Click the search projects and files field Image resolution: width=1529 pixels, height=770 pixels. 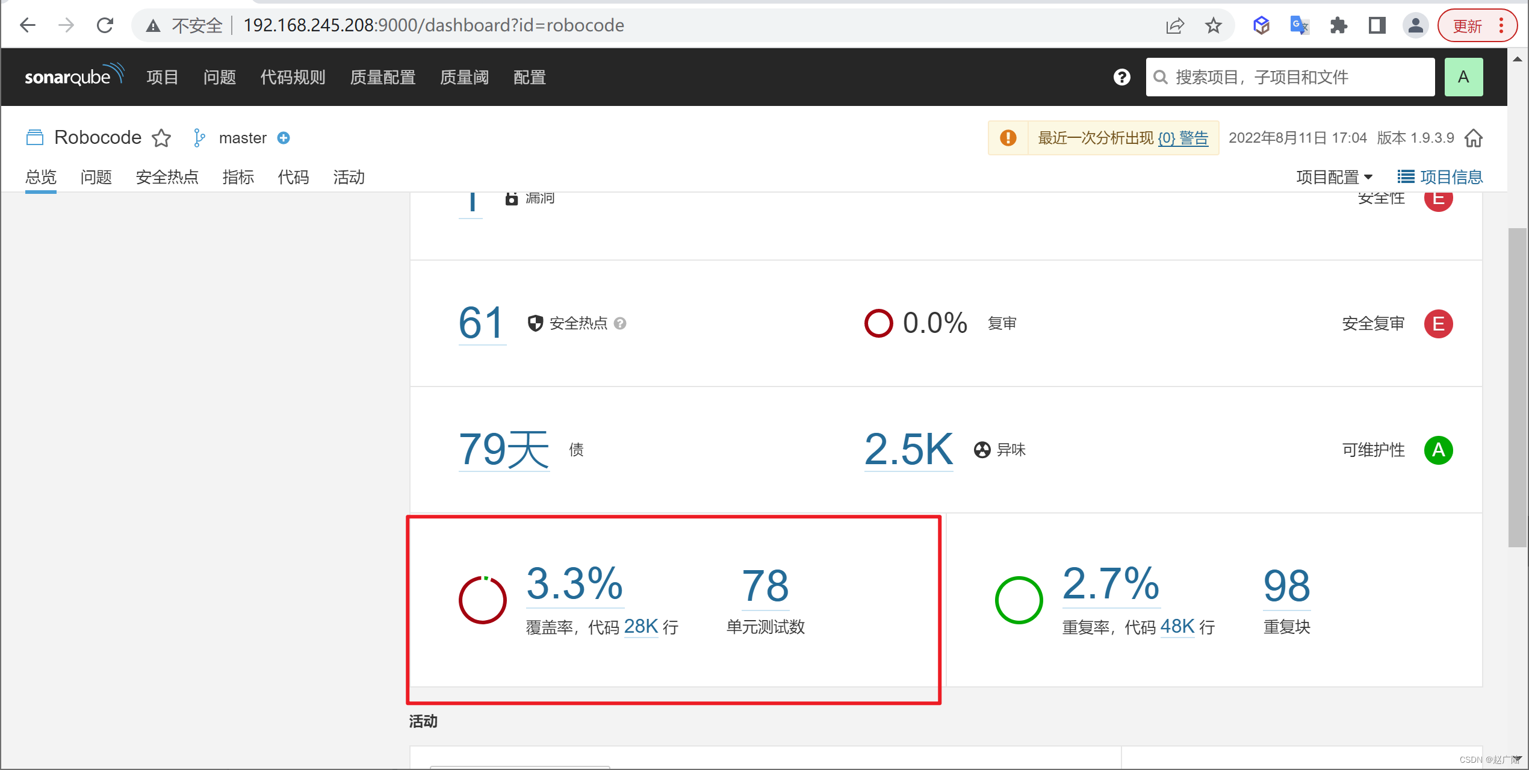[x=1290, y=77]
